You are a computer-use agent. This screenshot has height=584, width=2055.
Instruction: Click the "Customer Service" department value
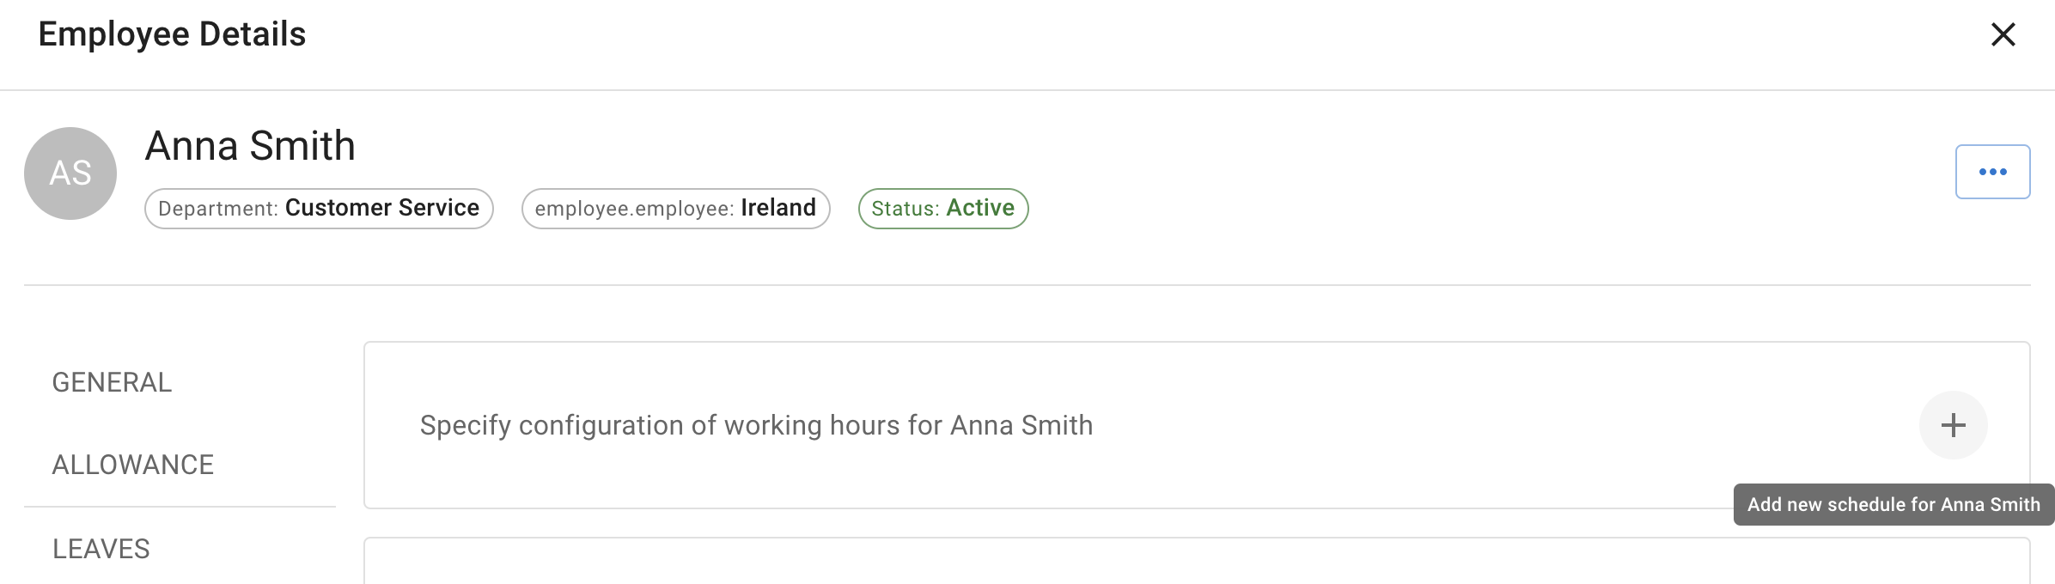(382, 208)
